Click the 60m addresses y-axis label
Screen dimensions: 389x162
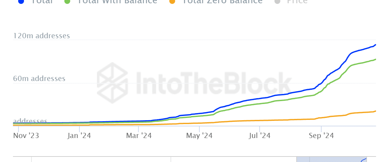tap(39, 79)
